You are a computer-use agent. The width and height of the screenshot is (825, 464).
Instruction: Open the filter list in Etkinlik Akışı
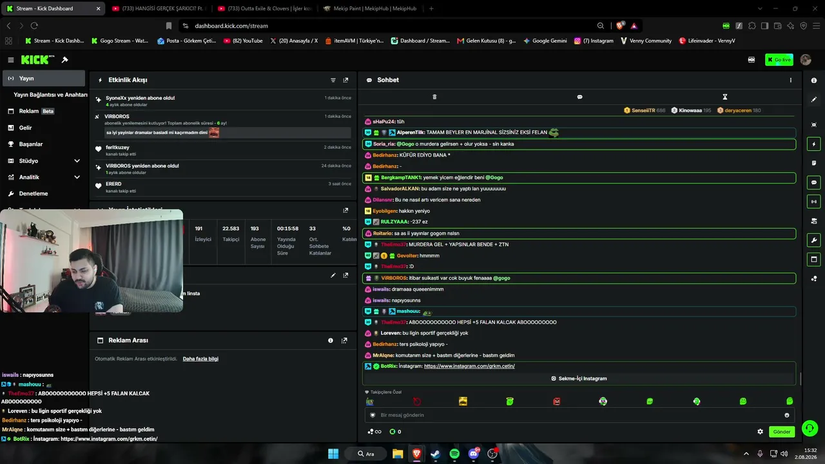pyautogui.click(x=333, y=80)
